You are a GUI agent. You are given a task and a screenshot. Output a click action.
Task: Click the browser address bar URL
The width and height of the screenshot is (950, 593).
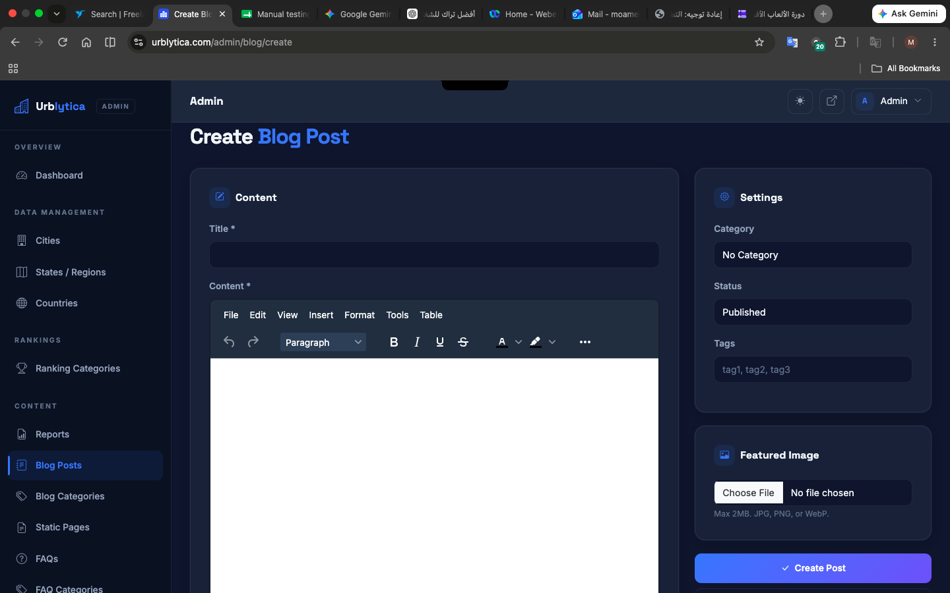tap(222, 42)
